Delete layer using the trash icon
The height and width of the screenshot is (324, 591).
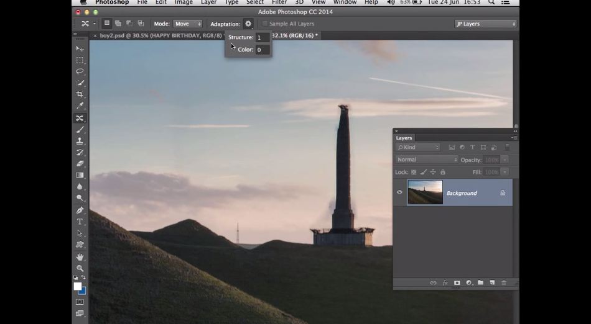pyautogui.click(x=504, y=283)
